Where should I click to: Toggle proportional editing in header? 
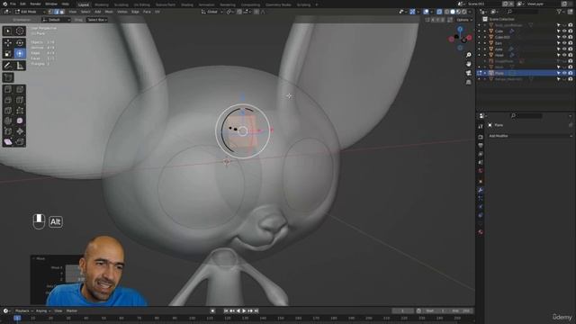[256, 12]
